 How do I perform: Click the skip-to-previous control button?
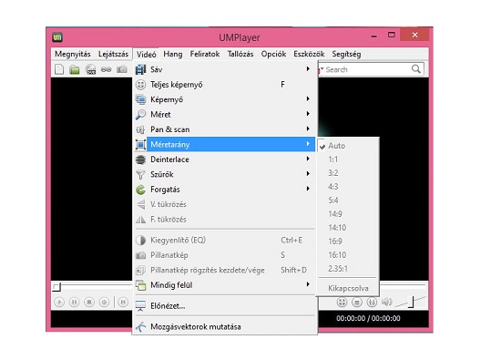pos(123,303)
